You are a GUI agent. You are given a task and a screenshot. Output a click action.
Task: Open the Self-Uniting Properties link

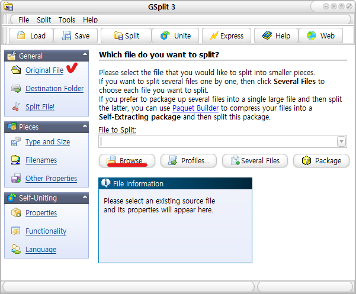point(41,213)
